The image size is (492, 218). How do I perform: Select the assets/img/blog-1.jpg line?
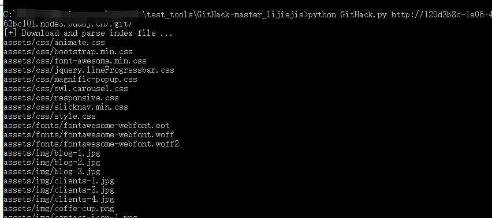(52, 153)
